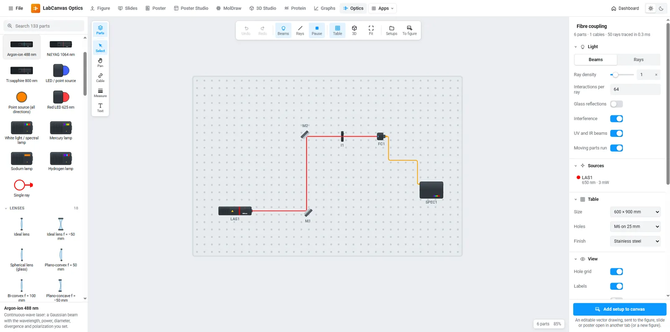670x332 pixels.
Task: Collapse the Sources section
Action: (576, 166)
